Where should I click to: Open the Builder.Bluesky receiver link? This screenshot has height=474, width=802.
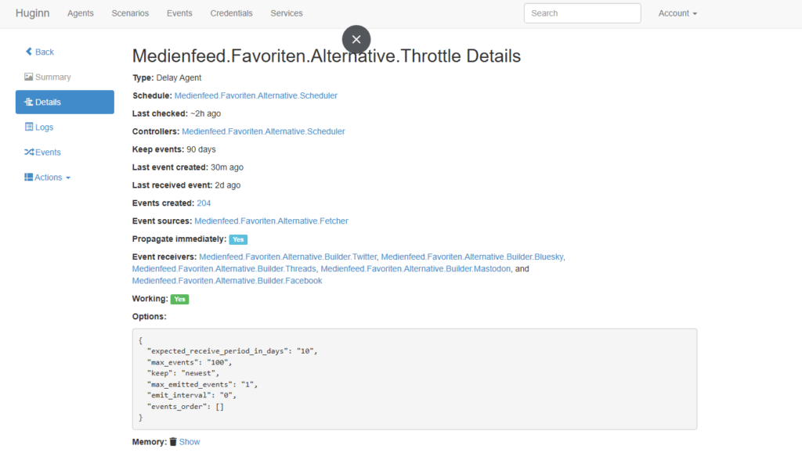(x=472, y=257)
